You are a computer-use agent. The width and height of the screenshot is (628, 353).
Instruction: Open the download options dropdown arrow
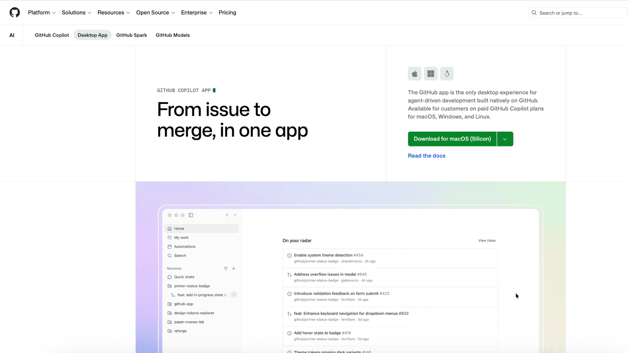(x=505, y=139)
